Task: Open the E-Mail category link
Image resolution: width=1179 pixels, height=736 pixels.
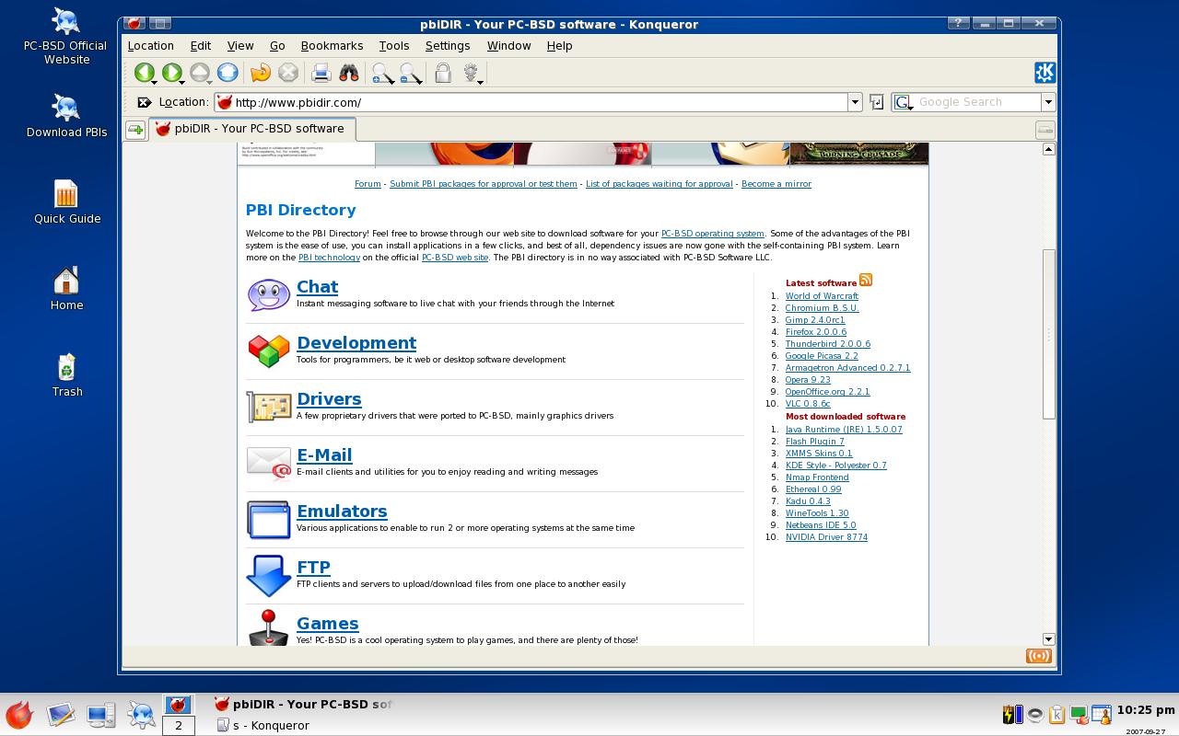Action: click(x=324, y=455)
